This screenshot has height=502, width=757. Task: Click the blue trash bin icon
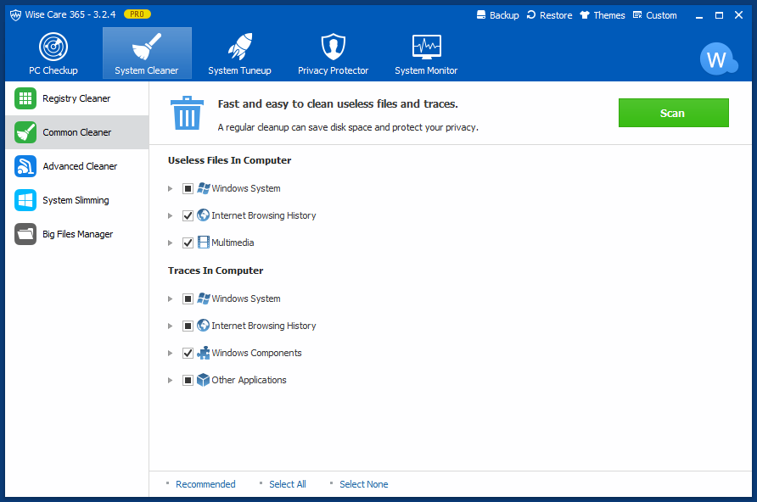pos(187,113)
